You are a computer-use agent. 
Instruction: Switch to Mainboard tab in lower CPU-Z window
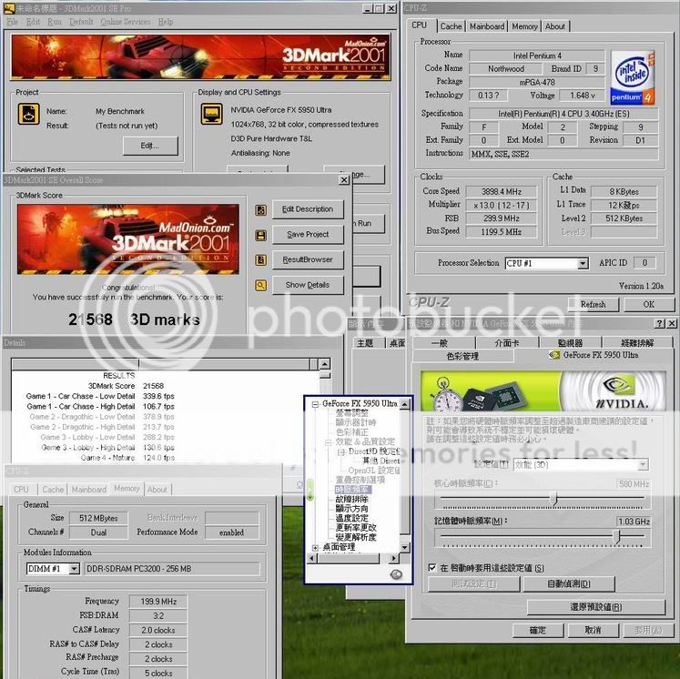coord(89,490)
